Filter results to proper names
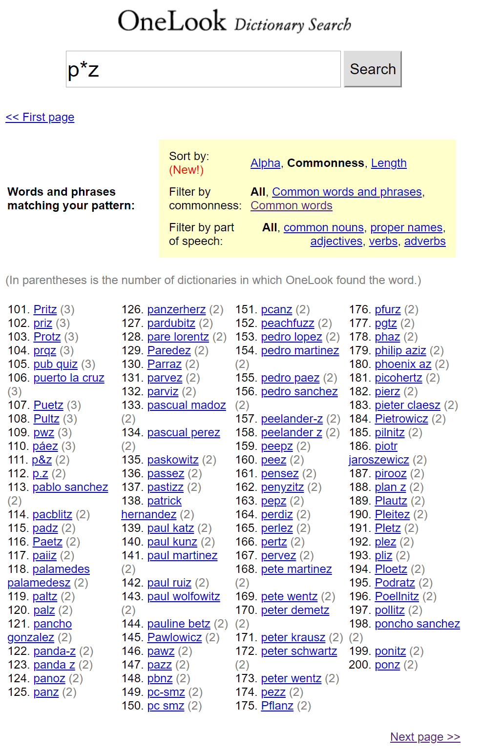The image size is (481, 752). (x=406, y=227)
